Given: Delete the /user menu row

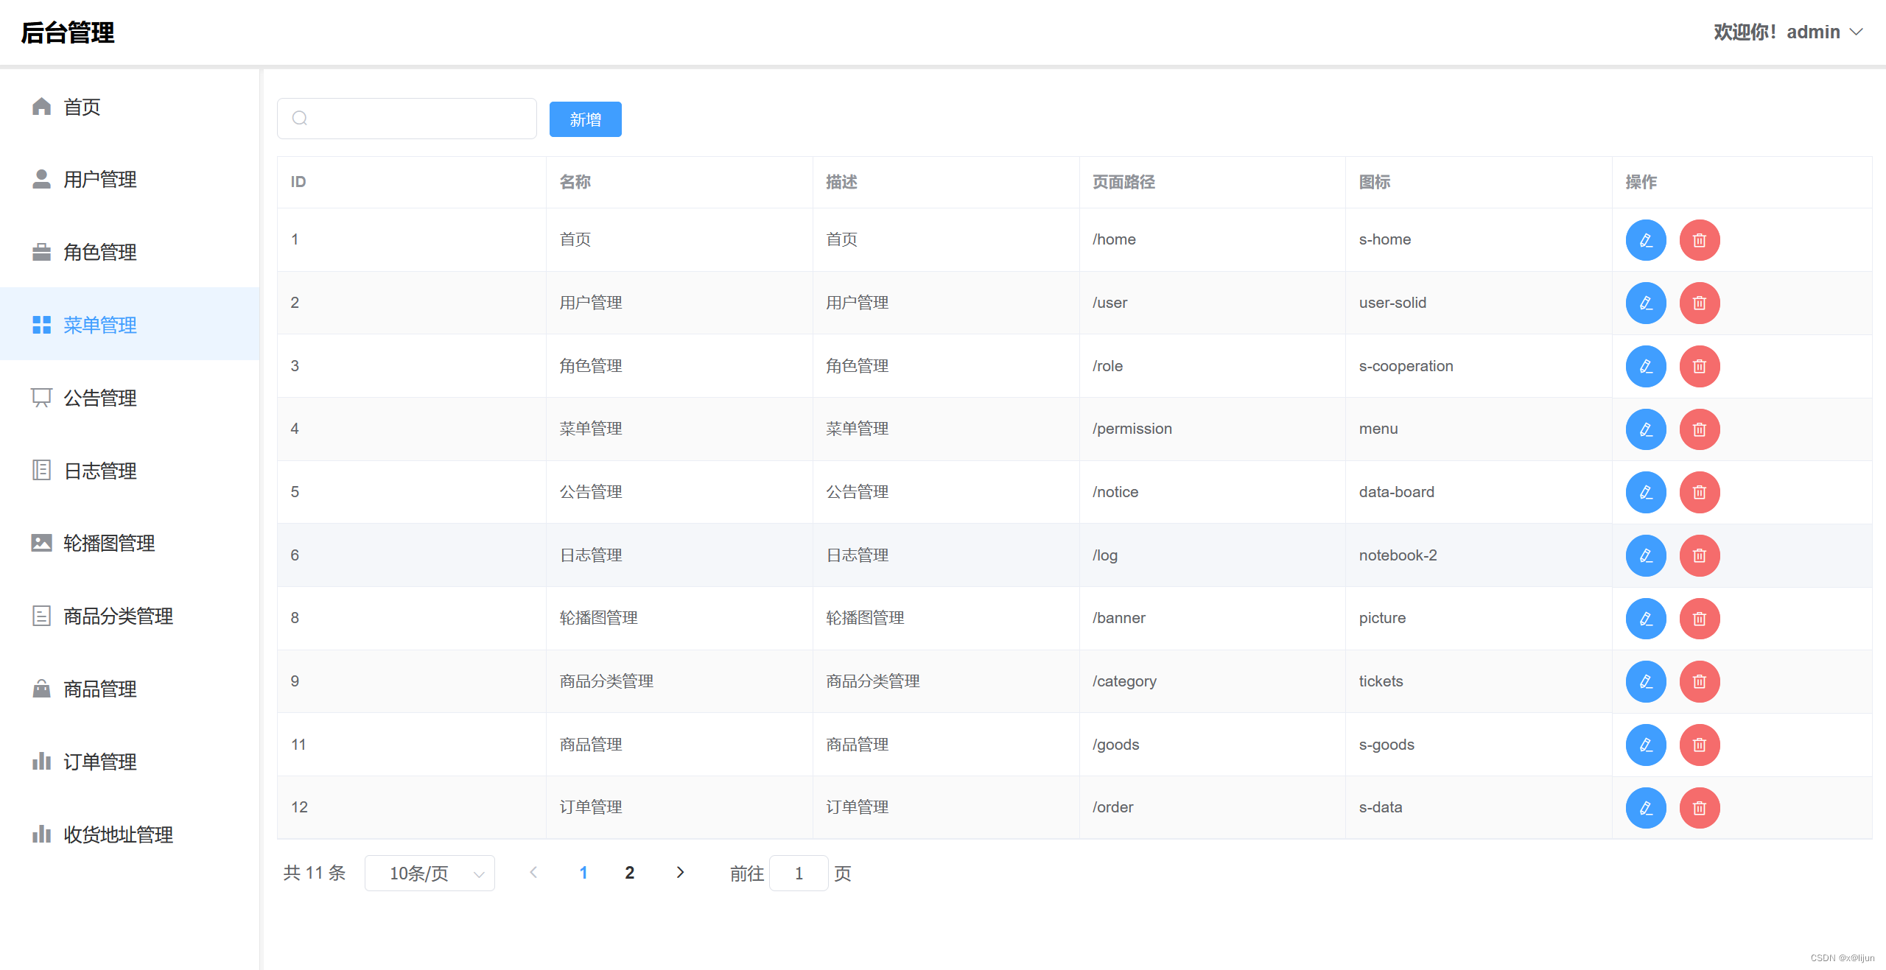Looking at the screenshot, I should (1700, 303).
